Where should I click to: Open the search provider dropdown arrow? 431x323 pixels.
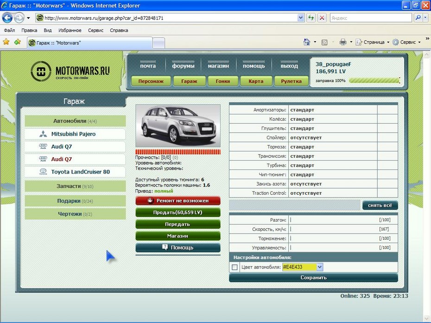tap(425, 18)
